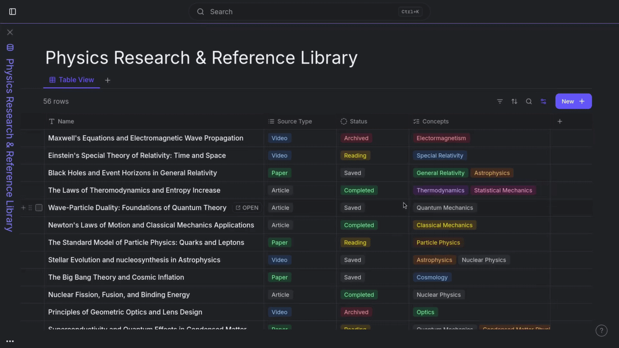This screenshot has width=619, height=348.
Task: Click the Ctrl+K shortcut badge in search
Action: (410, 12)
